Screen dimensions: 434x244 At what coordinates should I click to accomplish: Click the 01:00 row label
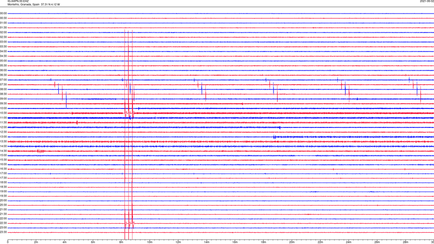3,23
